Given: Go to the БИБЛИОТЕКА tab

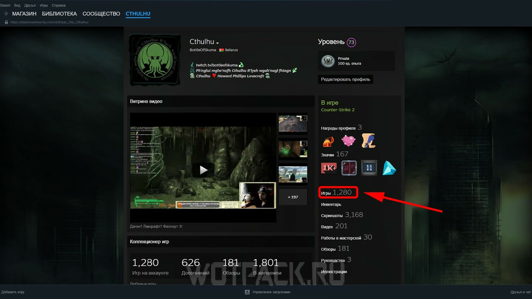Looking at the screenshot, I should 59,14.
